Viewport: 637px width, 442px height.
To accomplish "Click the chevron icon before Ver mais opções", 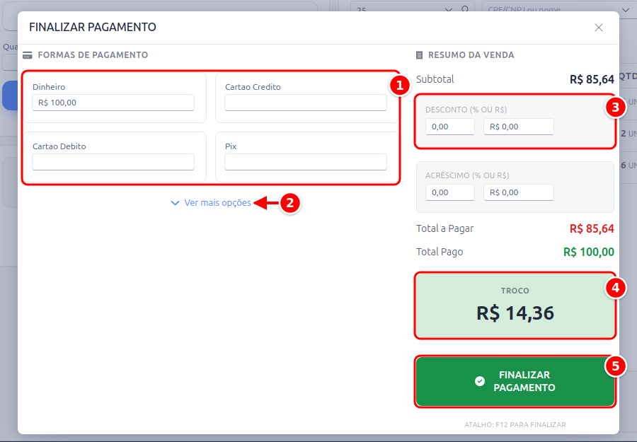I will coord(175,203).
